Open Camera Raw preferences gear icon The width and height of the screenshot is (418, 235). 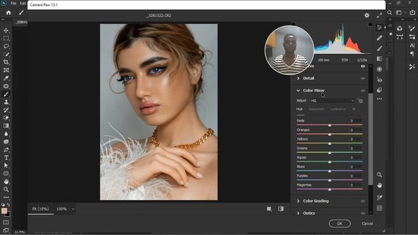click(x=367, y=16)
